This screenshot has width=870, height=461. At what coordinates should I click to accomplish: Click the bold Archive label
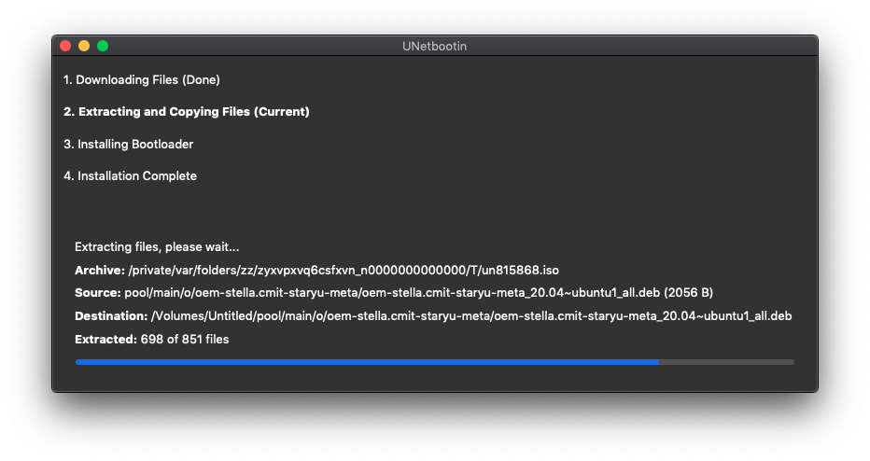coord(100,271)
